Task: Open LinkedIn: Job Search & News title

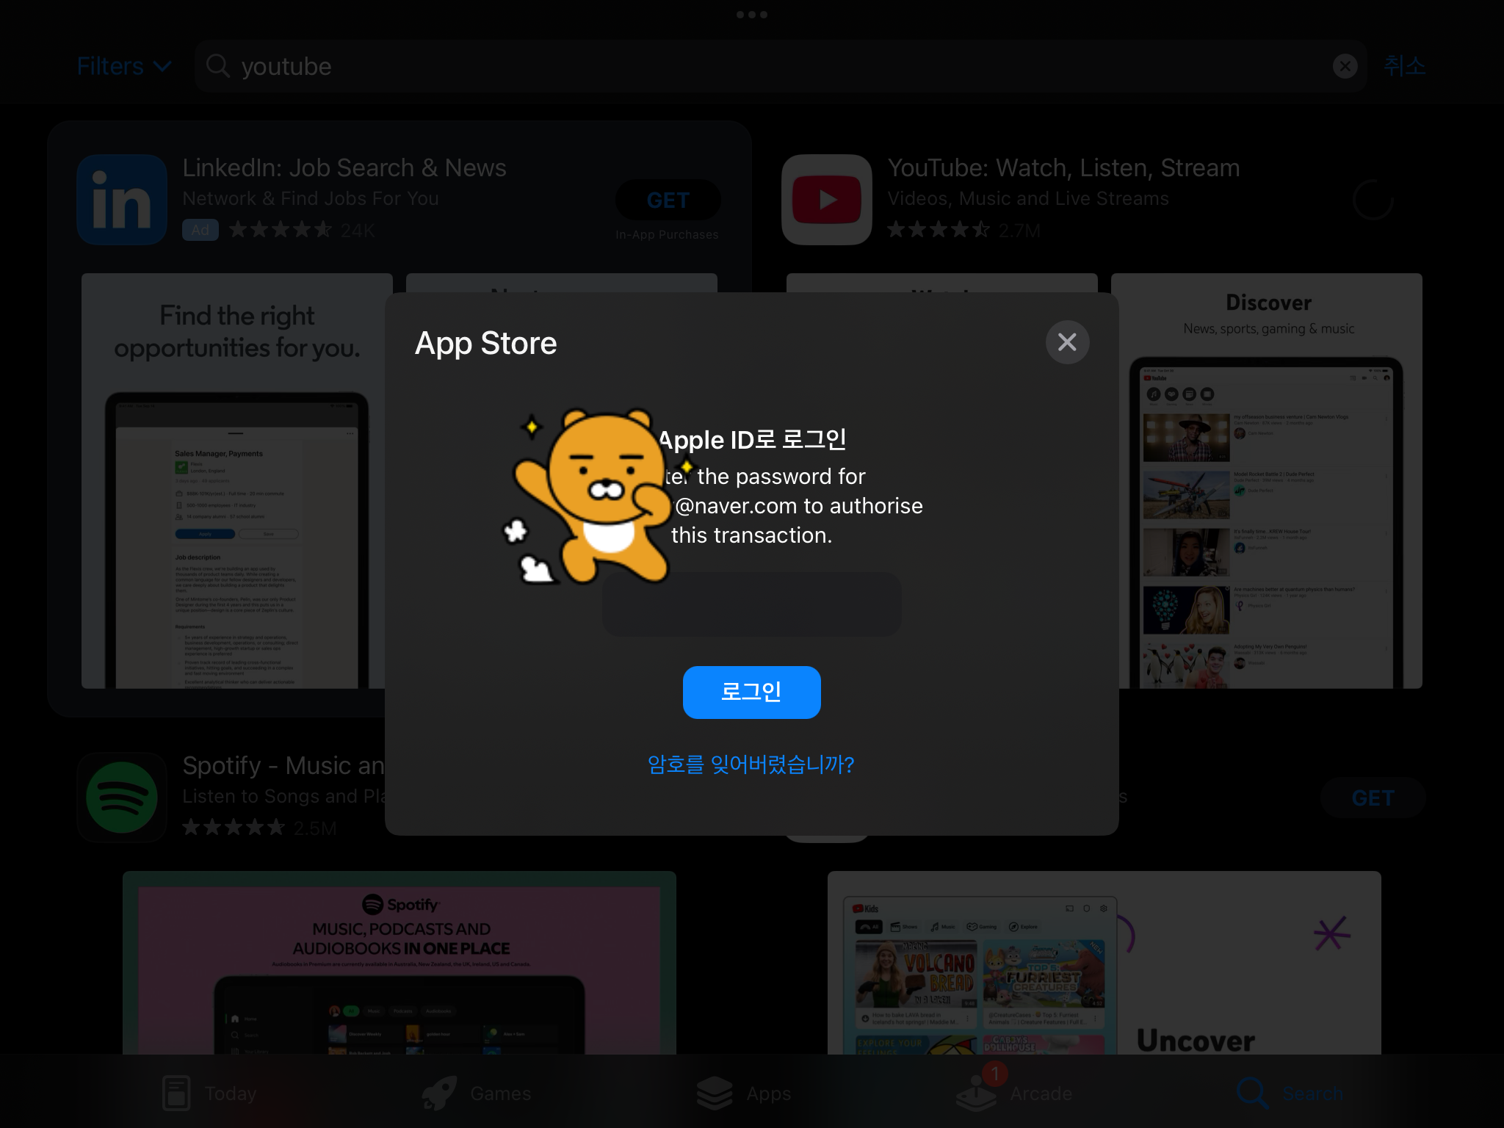Action: point(344,167)
